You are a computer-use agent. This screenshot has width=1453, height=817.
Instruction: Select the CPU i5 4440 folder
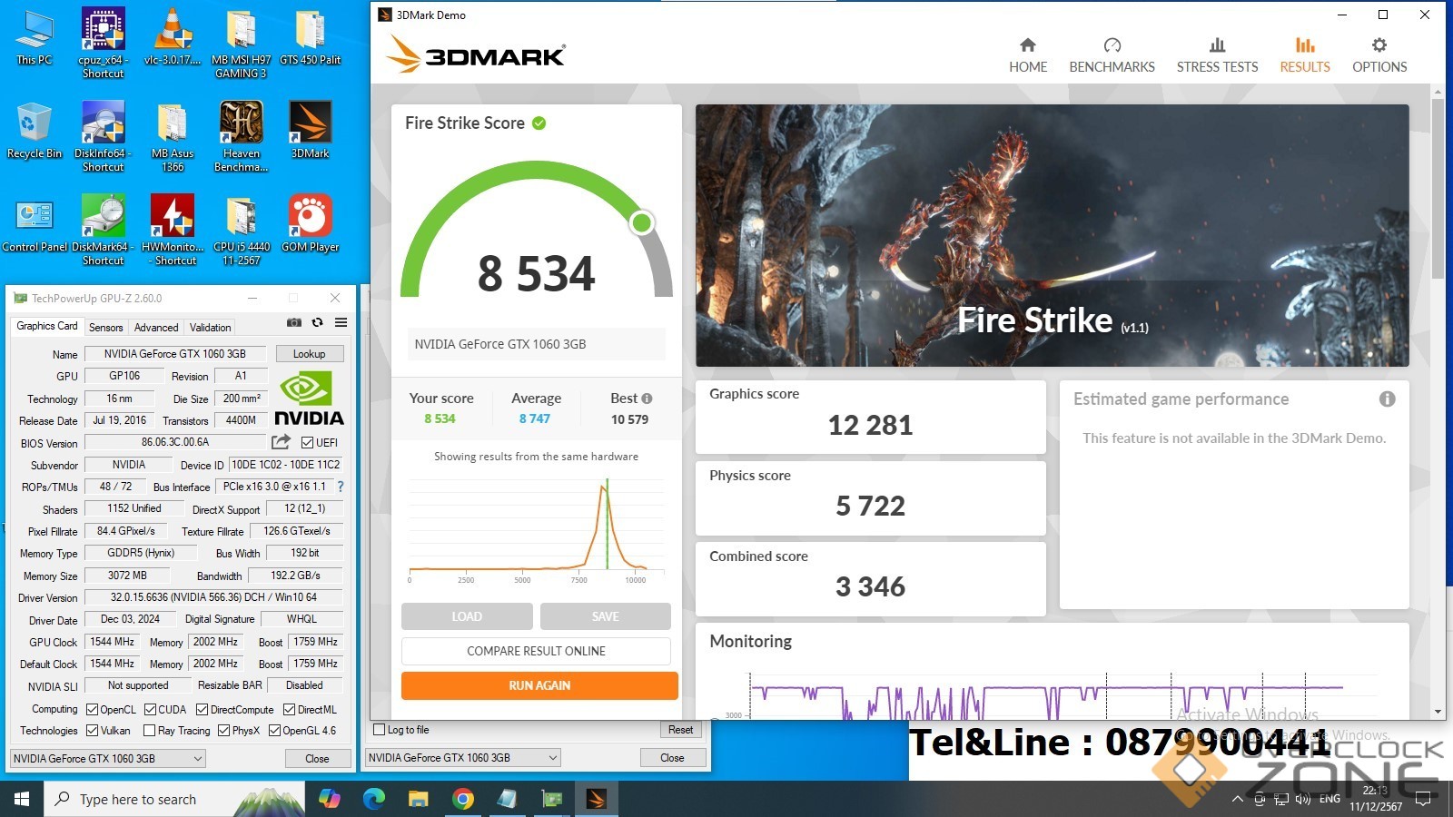[241, 230]
